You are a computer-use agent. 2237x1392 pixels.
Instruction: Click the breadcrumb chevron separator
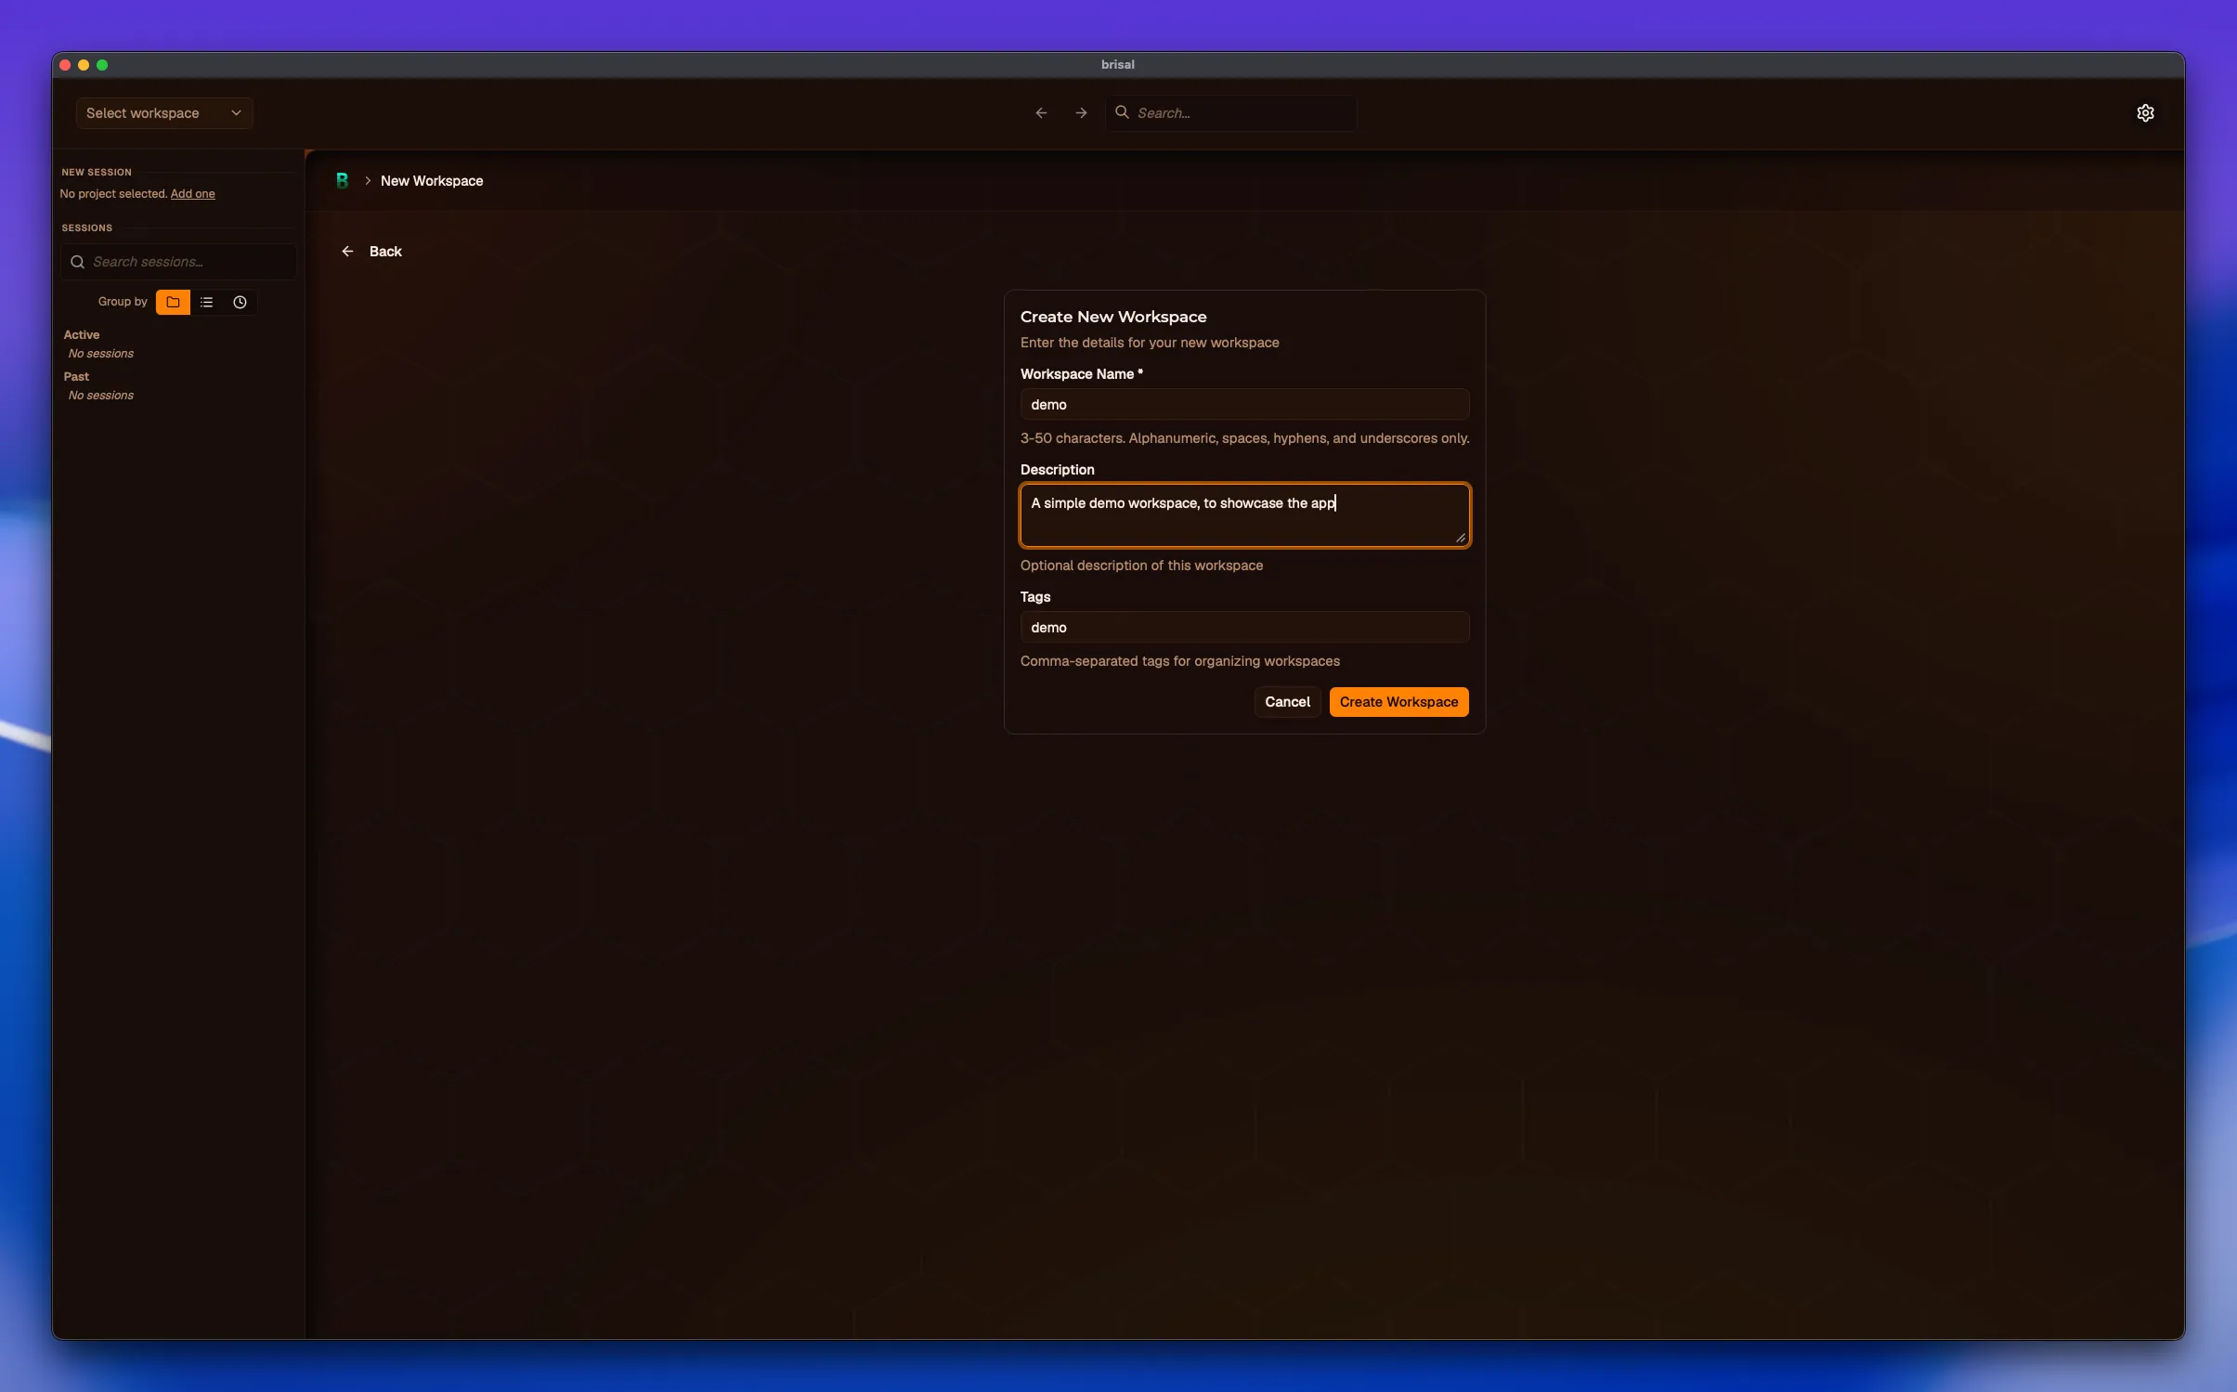[368, 180]
